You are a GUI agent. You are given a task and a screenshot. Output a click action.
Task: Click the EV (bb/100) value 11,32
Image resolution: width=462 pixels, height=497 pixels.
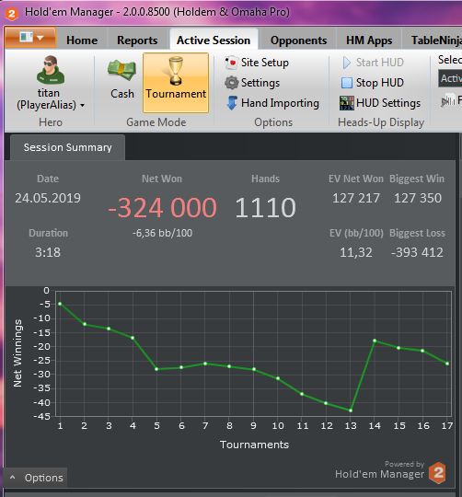click(x=356, y=252)
